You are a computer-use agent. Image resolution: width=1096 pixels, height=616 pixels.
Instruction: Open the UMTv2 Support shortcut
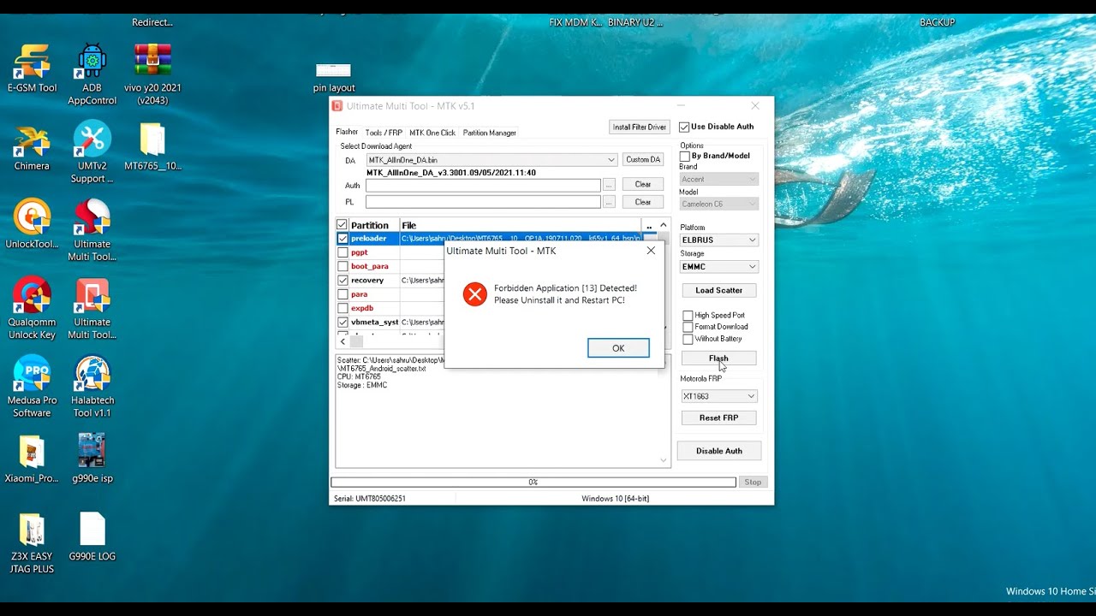coord(92,152)
